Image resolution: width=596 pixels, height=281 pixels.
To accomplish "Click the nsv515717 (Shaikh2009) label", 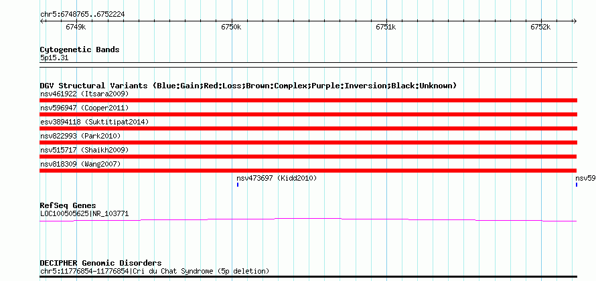I will click(84, 150).
